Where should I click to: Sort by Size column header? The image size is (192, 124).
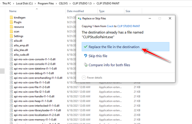128,11
